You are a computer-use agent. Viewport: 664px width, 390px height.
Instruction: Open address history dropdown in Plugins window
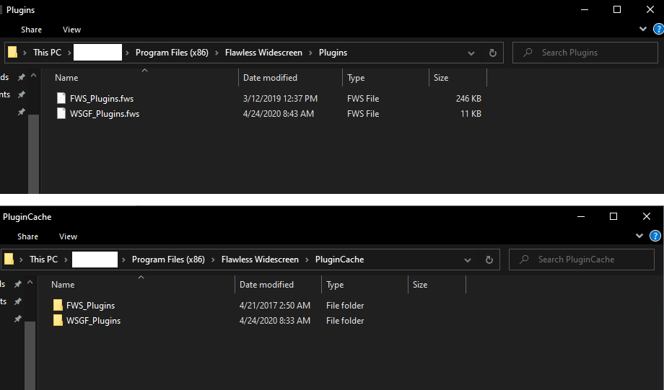[x=471, y=53]
